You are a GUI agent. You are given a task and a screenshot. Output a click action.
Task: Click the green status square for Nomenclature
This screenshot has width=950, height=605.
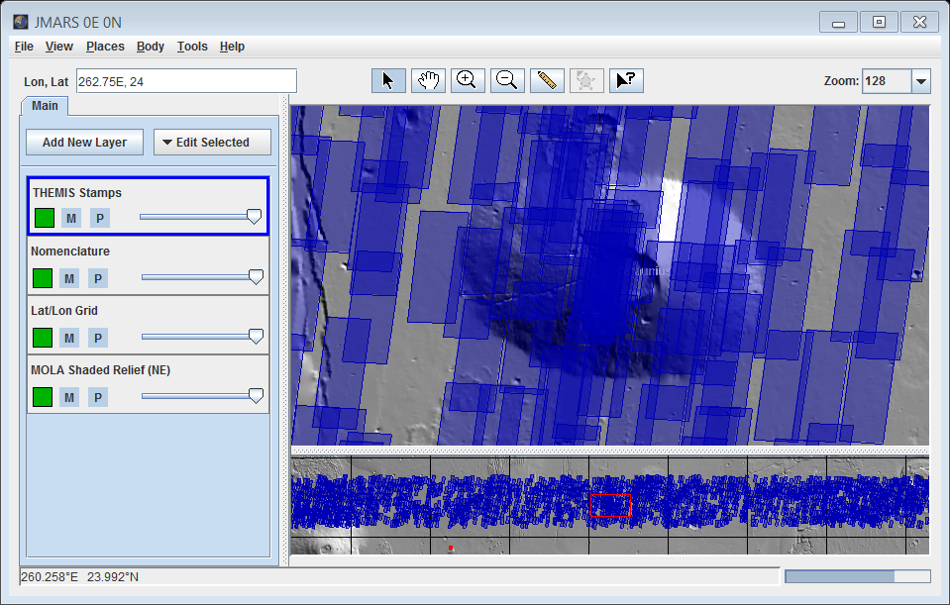(42, 278)
